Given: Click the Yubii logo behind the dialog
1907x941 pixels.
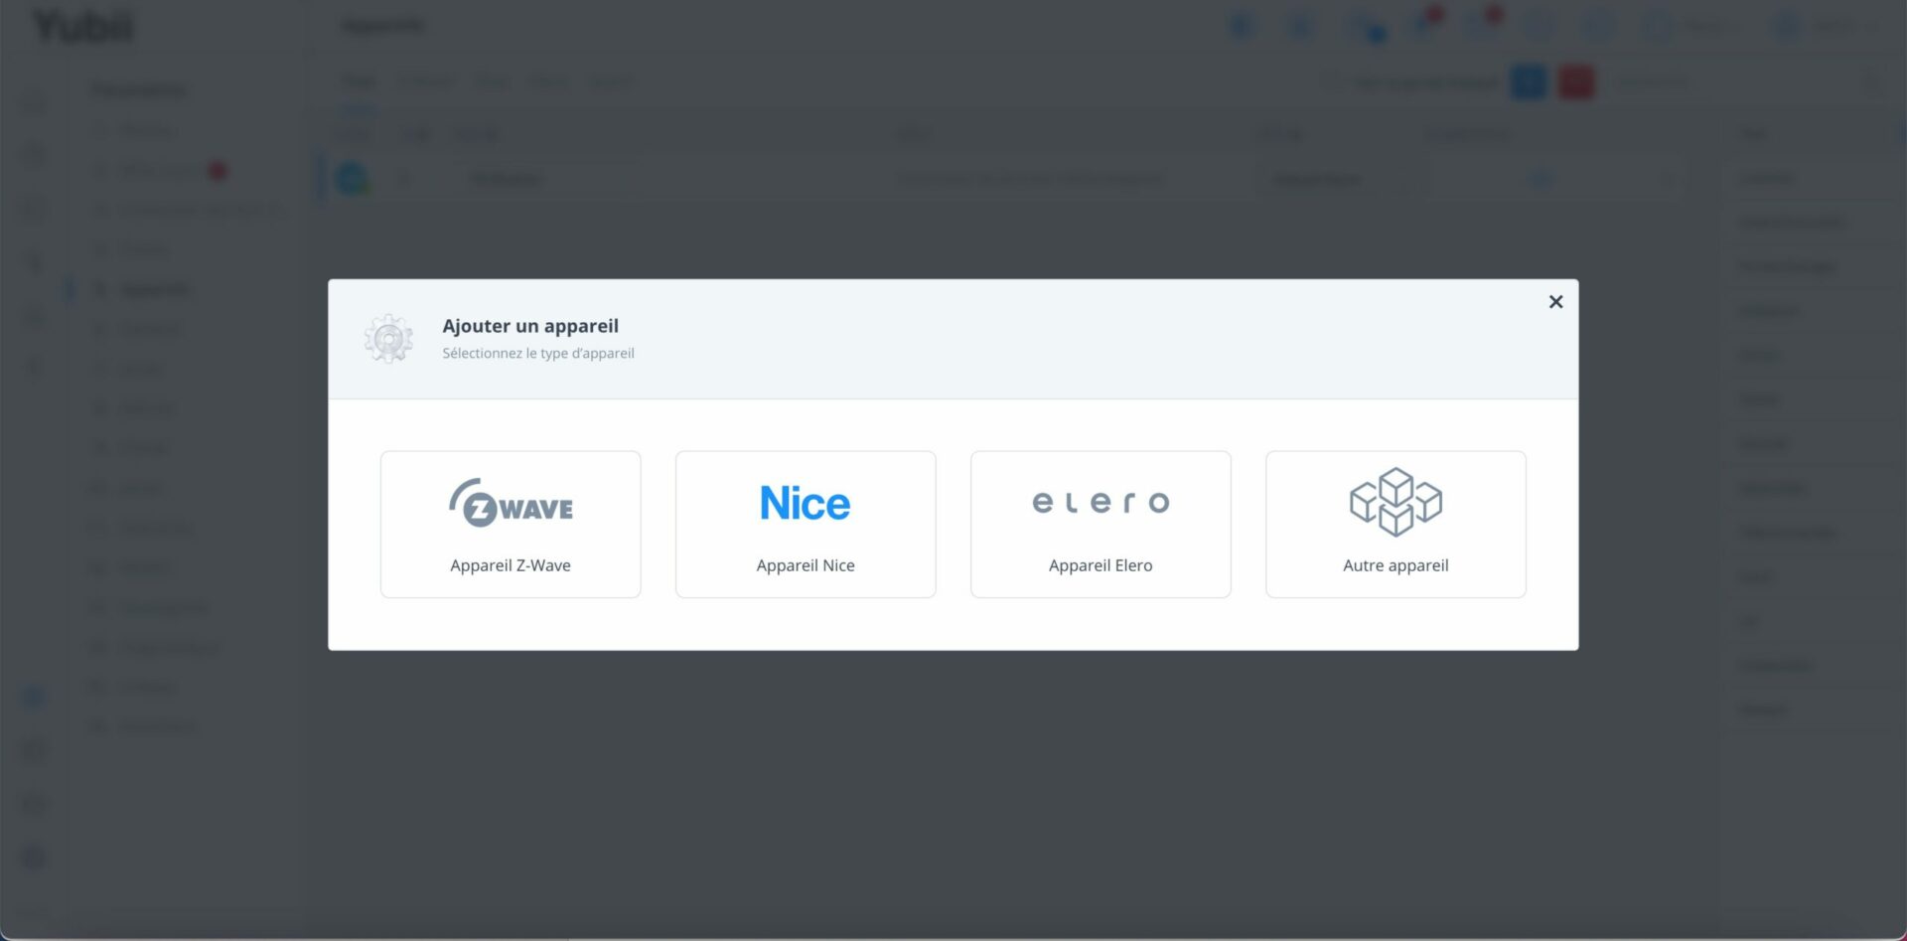Looking at the screenshot, I should tap(83, 27).
